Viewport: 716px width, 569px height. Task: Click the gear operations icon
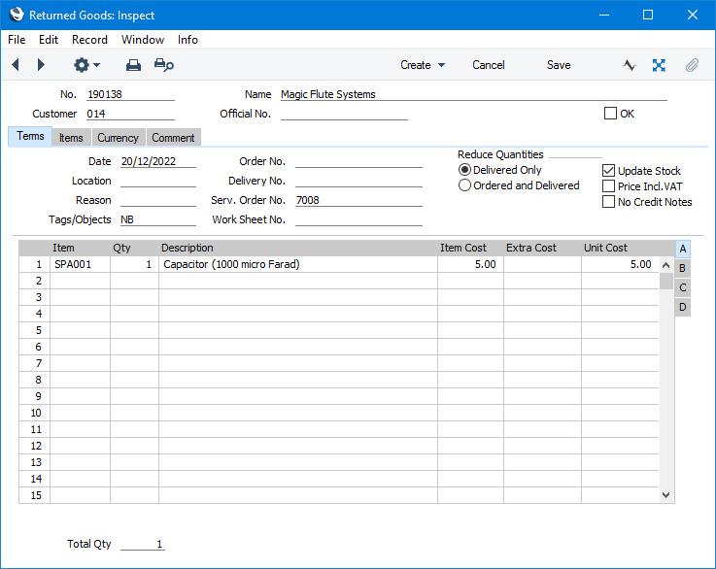click(85, 65)
